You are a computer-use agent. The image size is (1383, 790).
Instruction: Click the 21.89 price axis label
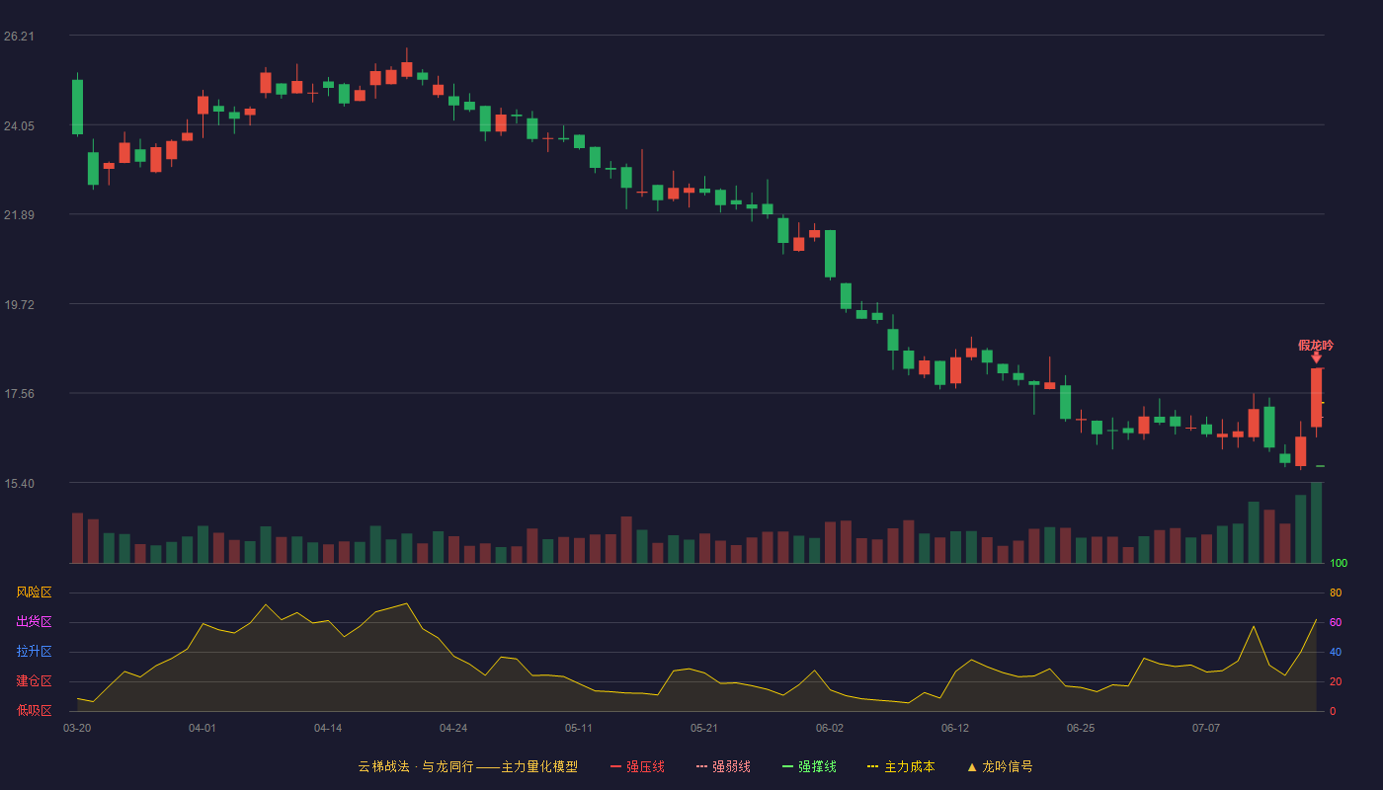coord(19,215)
